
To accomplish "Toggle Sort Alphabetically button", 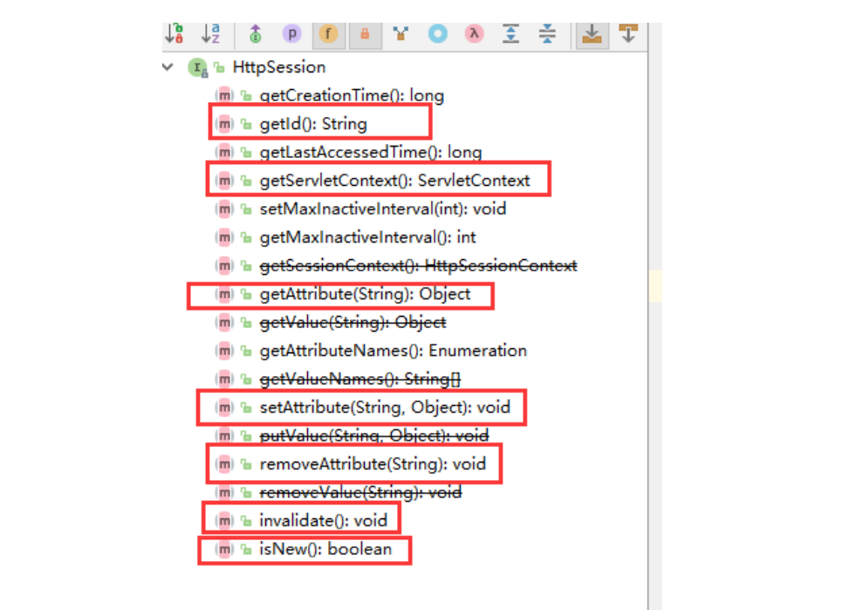I will 210,33.
